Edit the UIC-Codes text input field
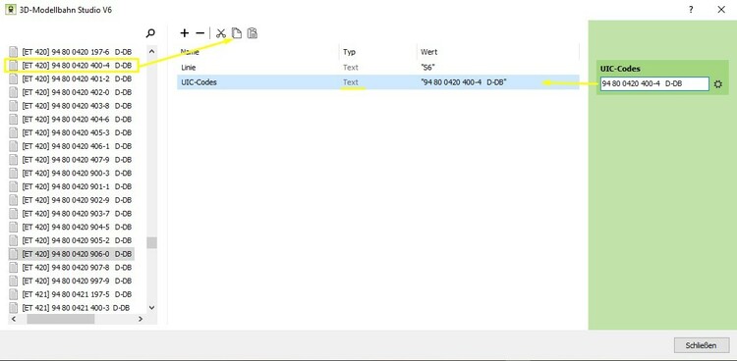The image size is (737, 361). [x=654, y=84]
